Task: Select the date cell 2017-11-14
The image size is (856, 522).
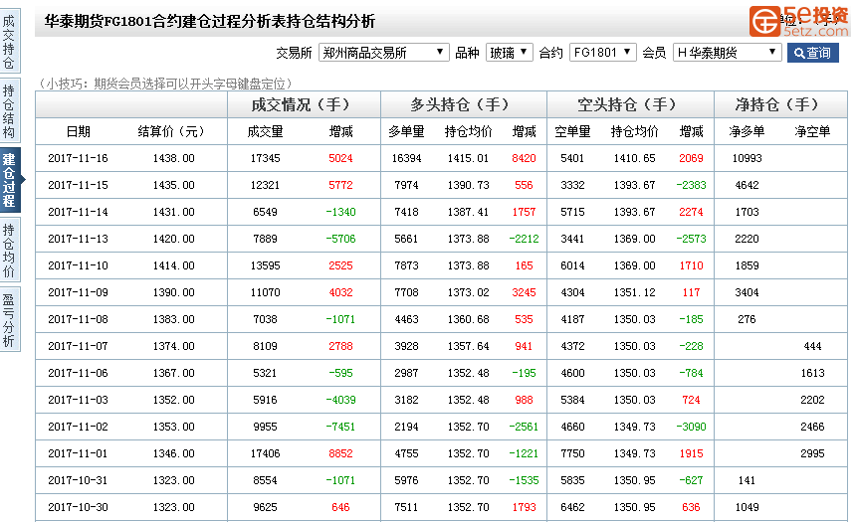Action: pyautogui.click(x=78, y=212)
